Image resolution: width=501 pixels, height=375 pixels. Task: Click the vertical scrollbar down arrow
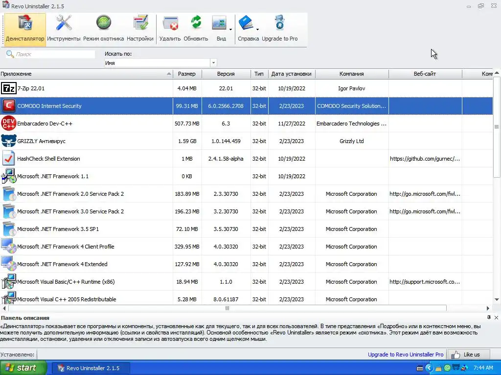(497, 299)
